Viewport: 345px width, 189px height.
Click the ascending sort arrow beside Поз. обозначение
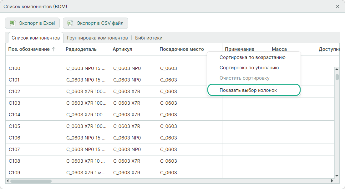[x=53, y=49]
